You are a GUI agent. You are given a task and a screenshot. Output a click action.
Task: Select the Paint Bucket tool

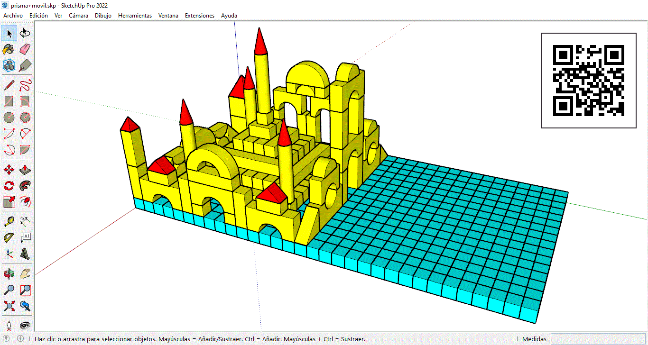pos(9,49)
